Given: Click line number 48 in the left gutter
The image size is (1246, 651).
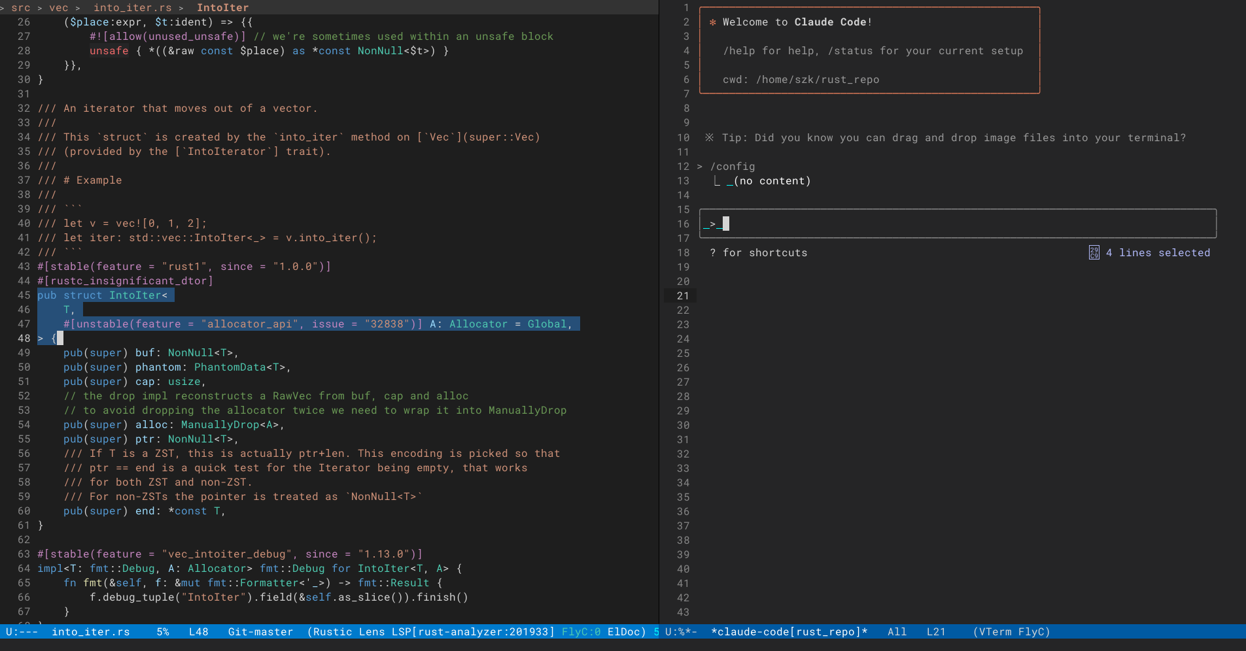Looking at the screenshot, I should (24, 339).
